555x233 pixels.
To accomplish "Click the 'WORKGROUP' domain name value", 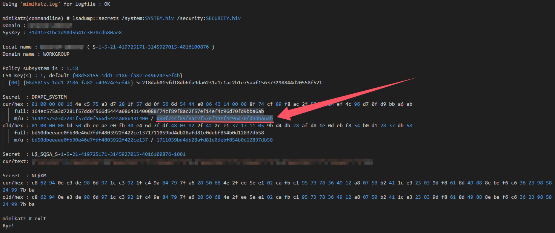I will (x=56, y=54).
